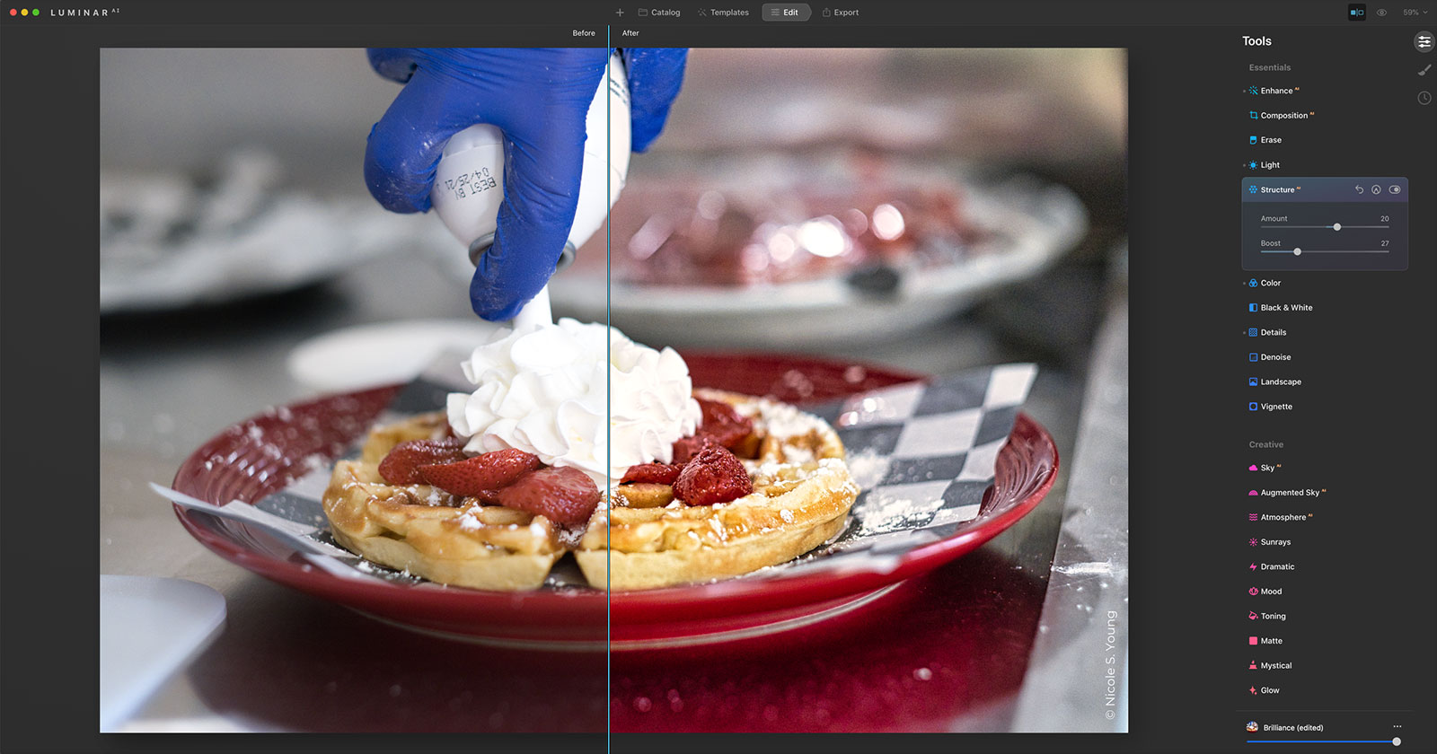1437x754 pixels.
Task: Expand the Color tool panel
Action: click(x=1270, y=283)
